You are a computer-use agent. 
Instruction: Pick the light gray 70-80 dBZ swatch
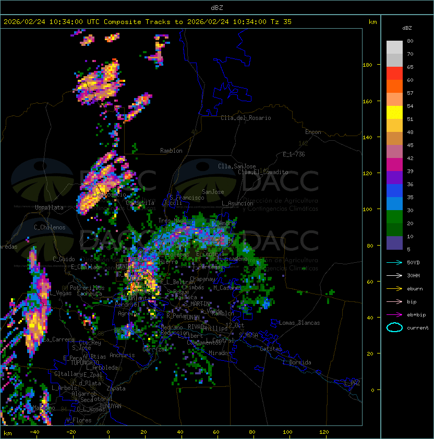point(394,47)
